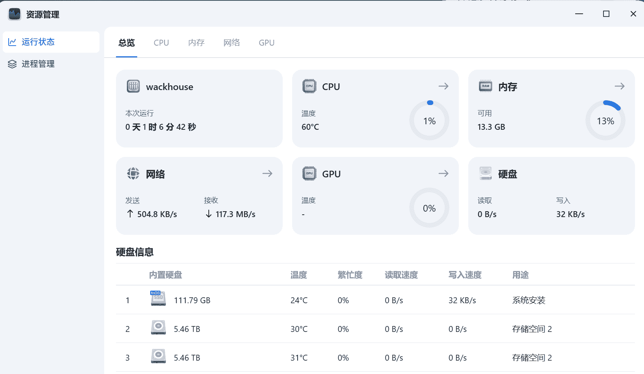The image size is (644, 374).
Task: Open memory details via 内存 card arrow
Action: coord(620,86)
